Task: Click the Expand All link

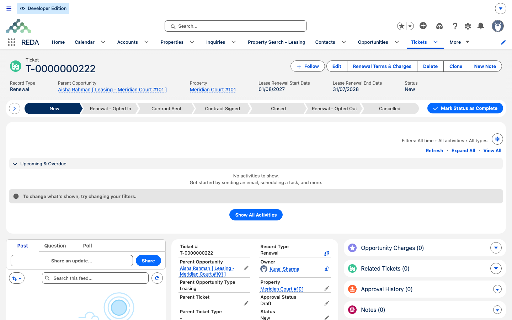Action: [463, 150]
